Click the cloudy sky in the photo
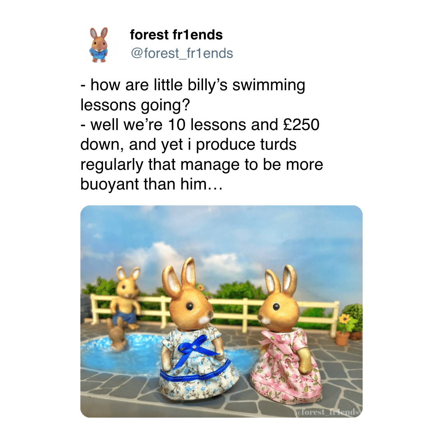This screenshot has height=443, width=443. click(221, 237)
